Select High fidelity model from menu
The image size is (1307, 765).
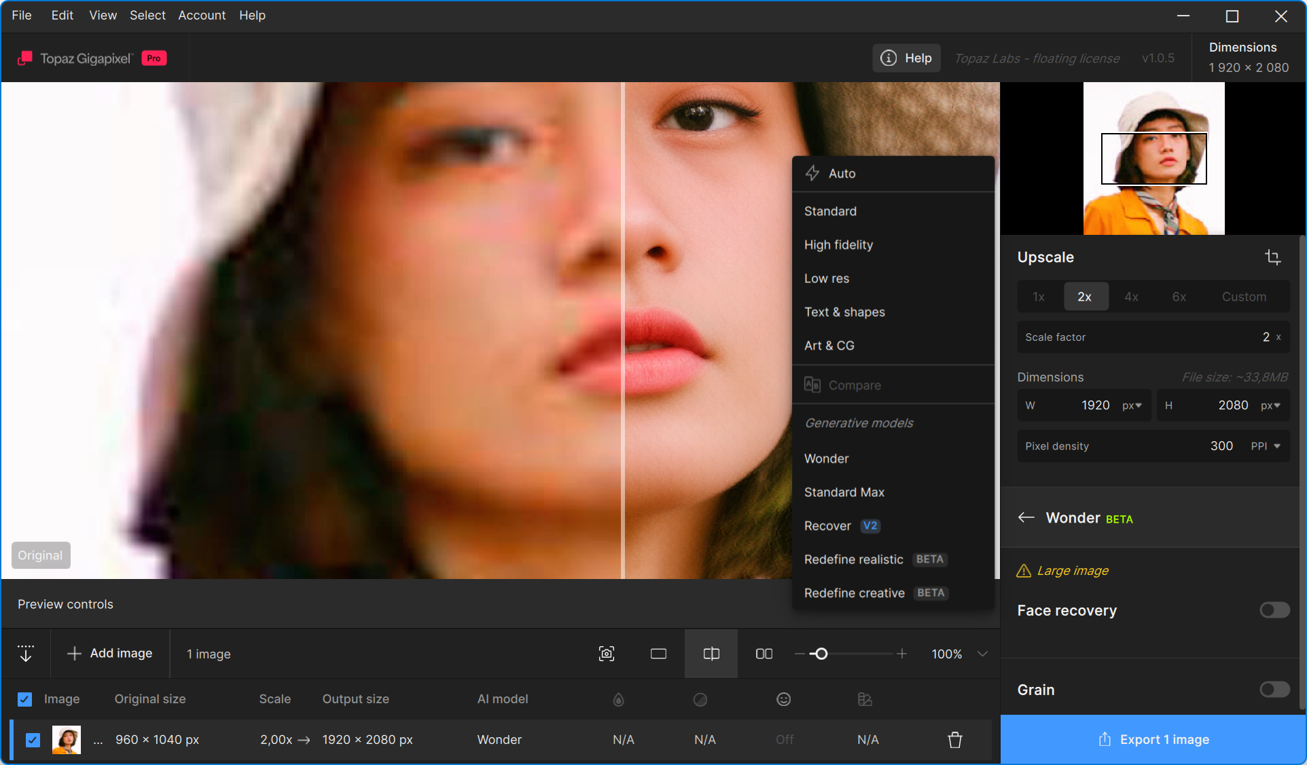(838, 245)
